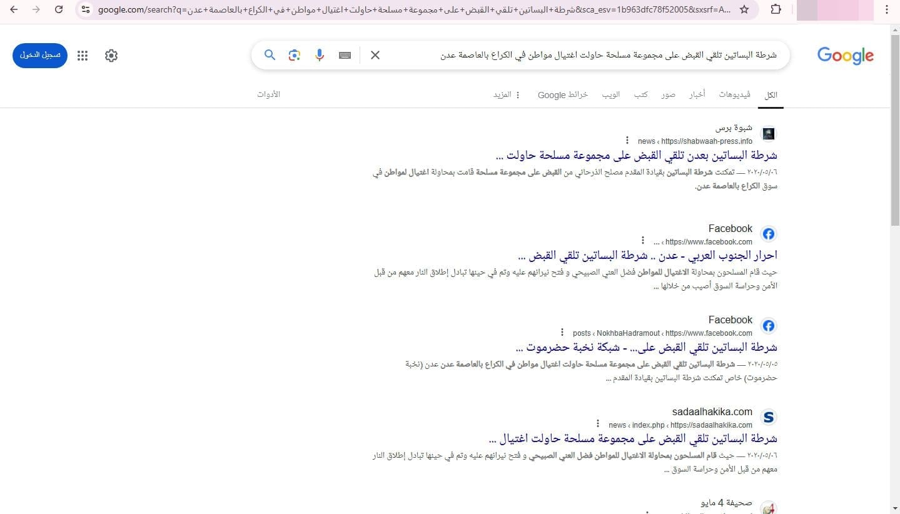
Task: Click the تسجيل الدخول sign-in button
Action: click(x=40, y=55)
